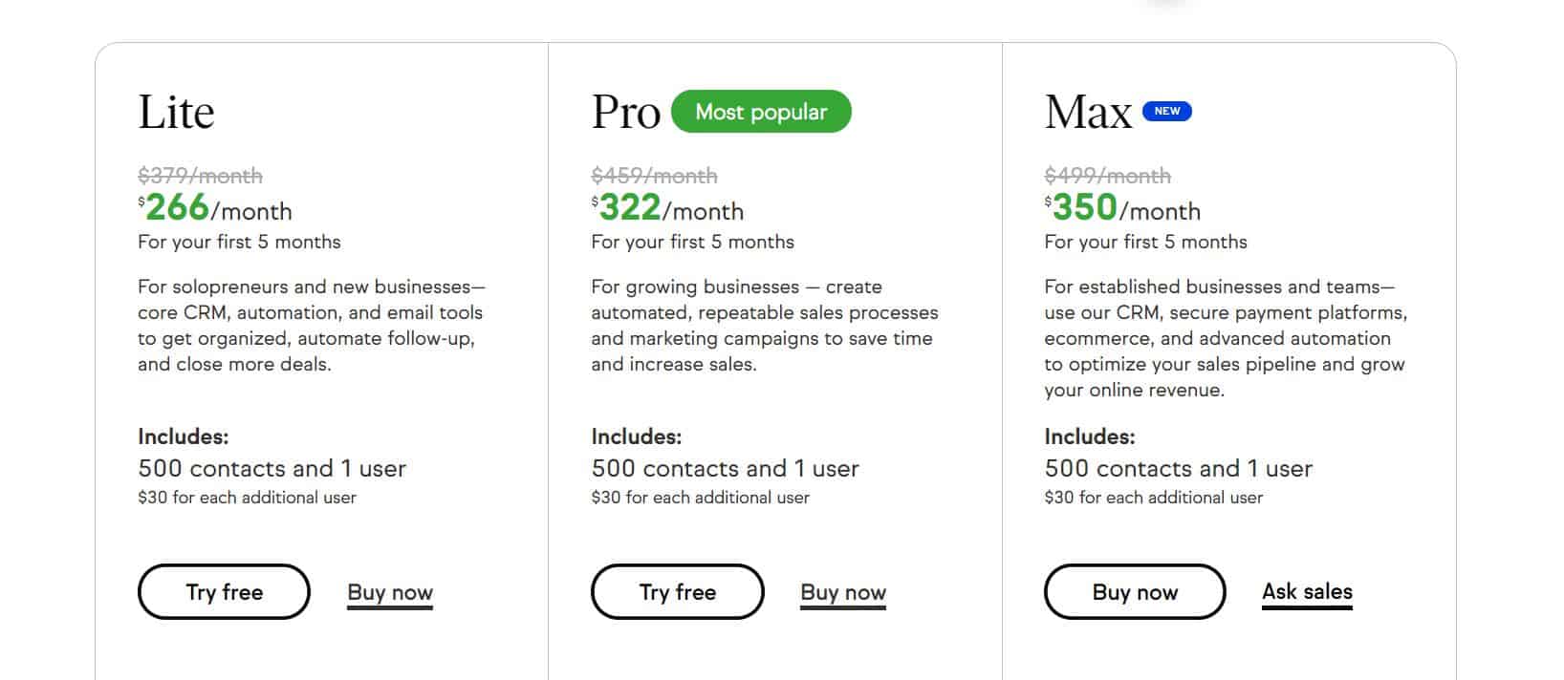Click Lite's $30 for each additional user text
The image size is (1564, 680).
click(x=248, y=498)
